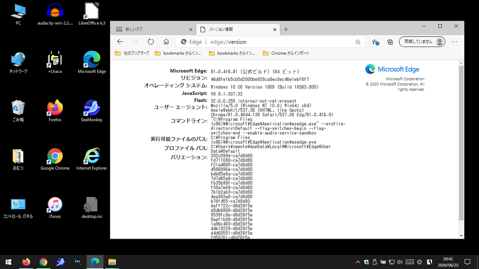The width and height of the screenshot is (479, 269).
Task: Open the Collections icon
Action: point(390,42)
